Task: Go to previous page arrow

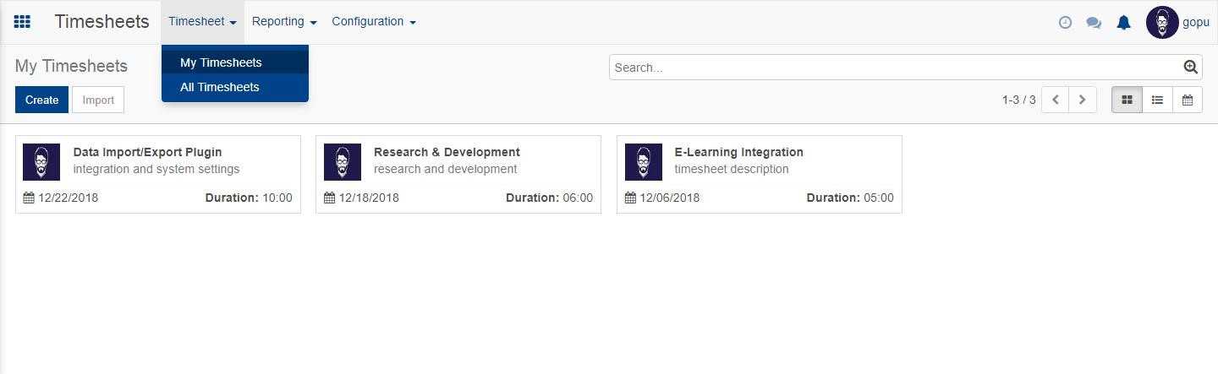Action: click(1056, 100)
